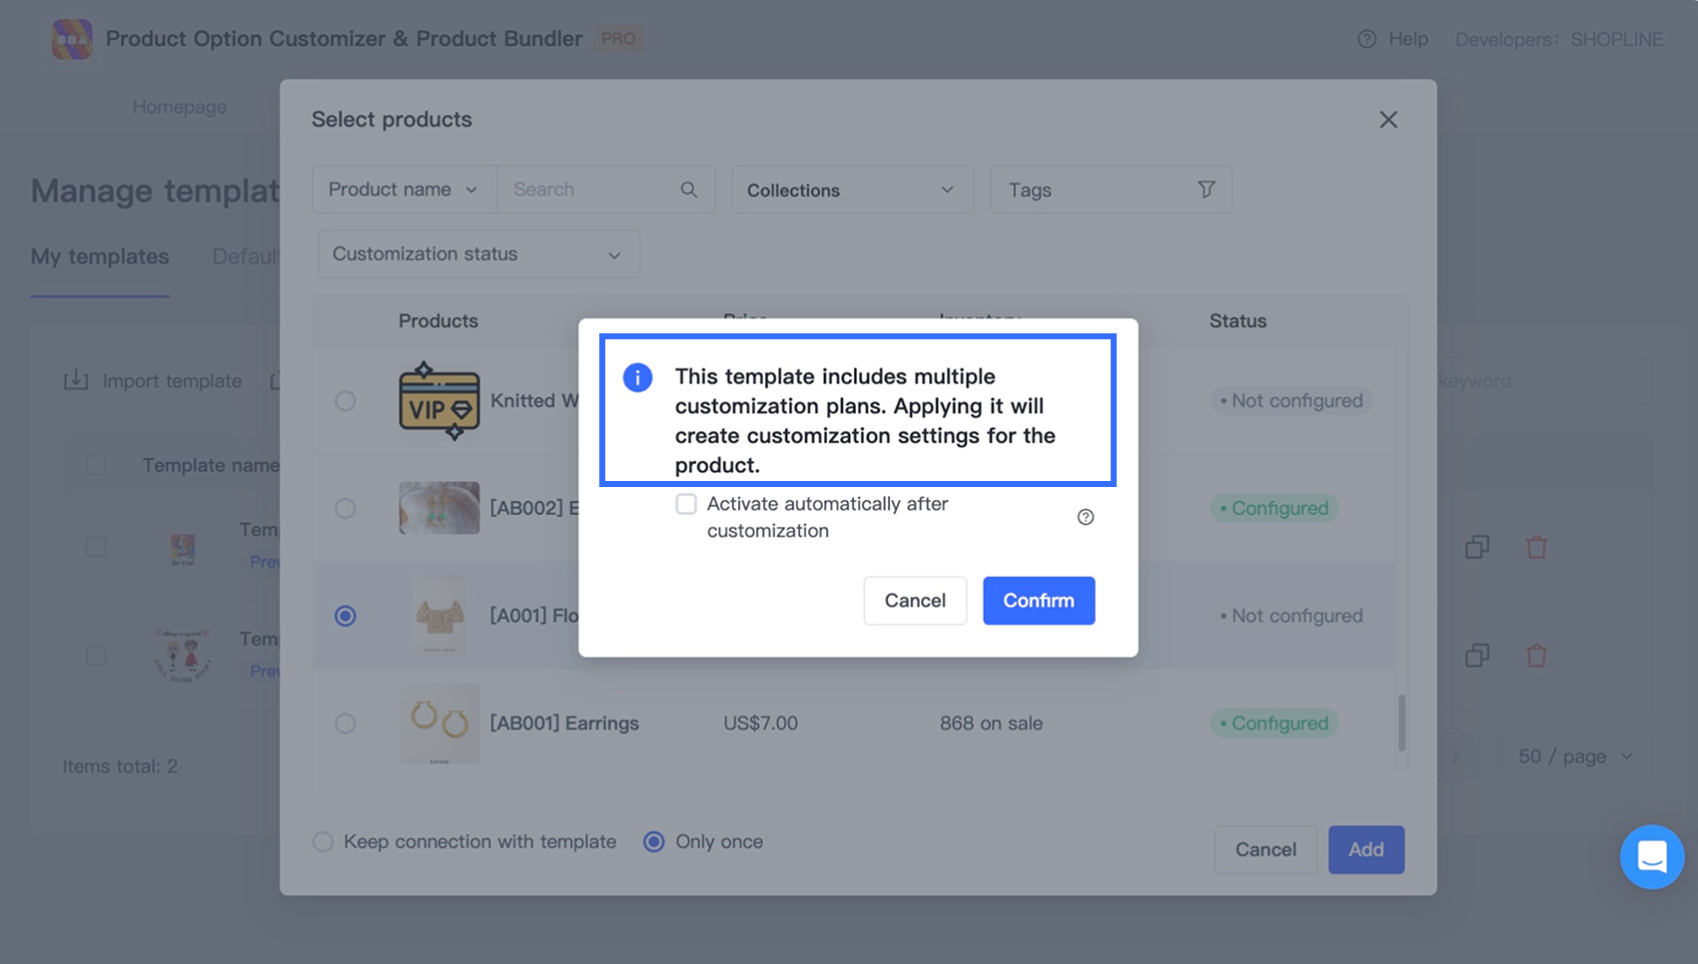The image size is (1698, 964).
Task: Click the search magnifier icon
Action: point(688,190)
